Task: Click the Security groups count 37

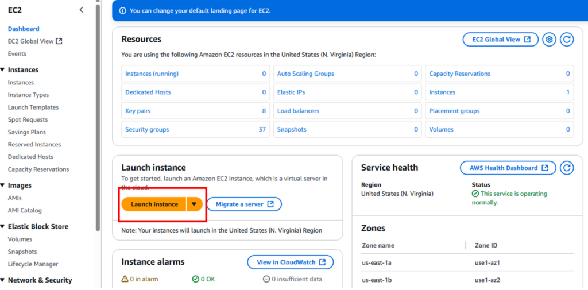Action: click(x=262, y=129)
